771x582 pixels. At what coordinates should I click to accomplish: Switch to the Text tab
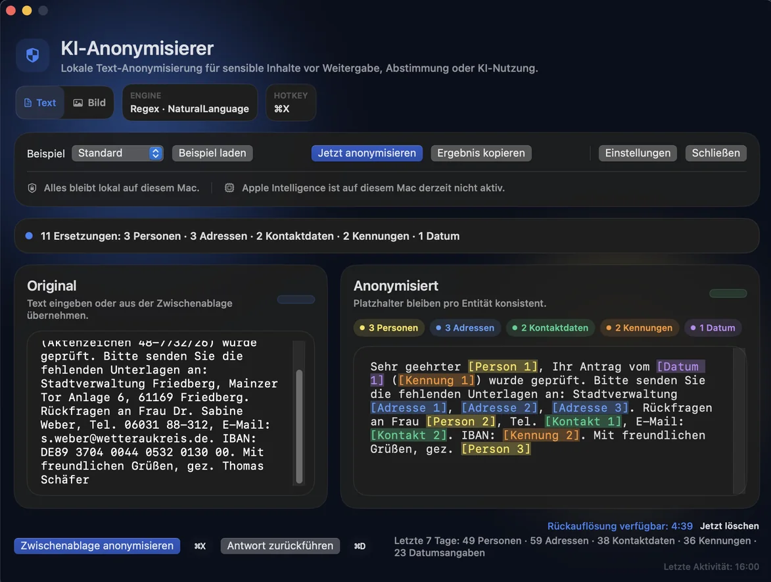pyautogui.click(x=40, y=103)
